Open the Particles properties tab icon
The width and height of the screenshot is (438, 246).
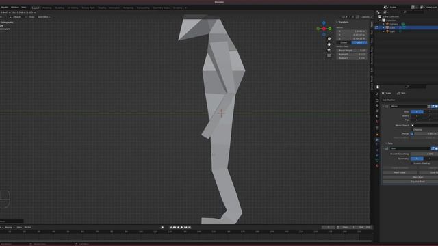click(x=377, y=145)
